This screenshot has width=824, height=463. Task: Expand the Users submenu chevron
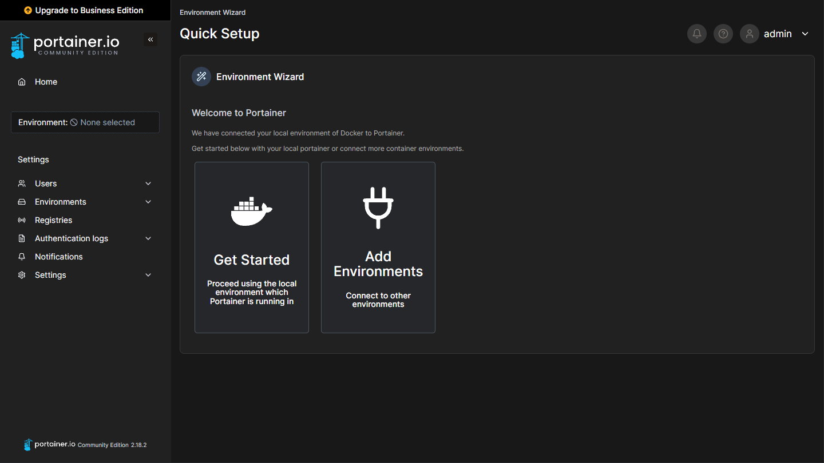148,183
